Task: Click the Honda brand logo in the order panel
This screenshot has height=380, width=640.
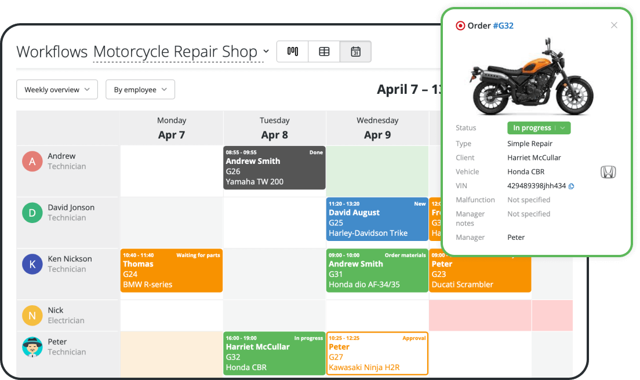Action: click(608, 171)
